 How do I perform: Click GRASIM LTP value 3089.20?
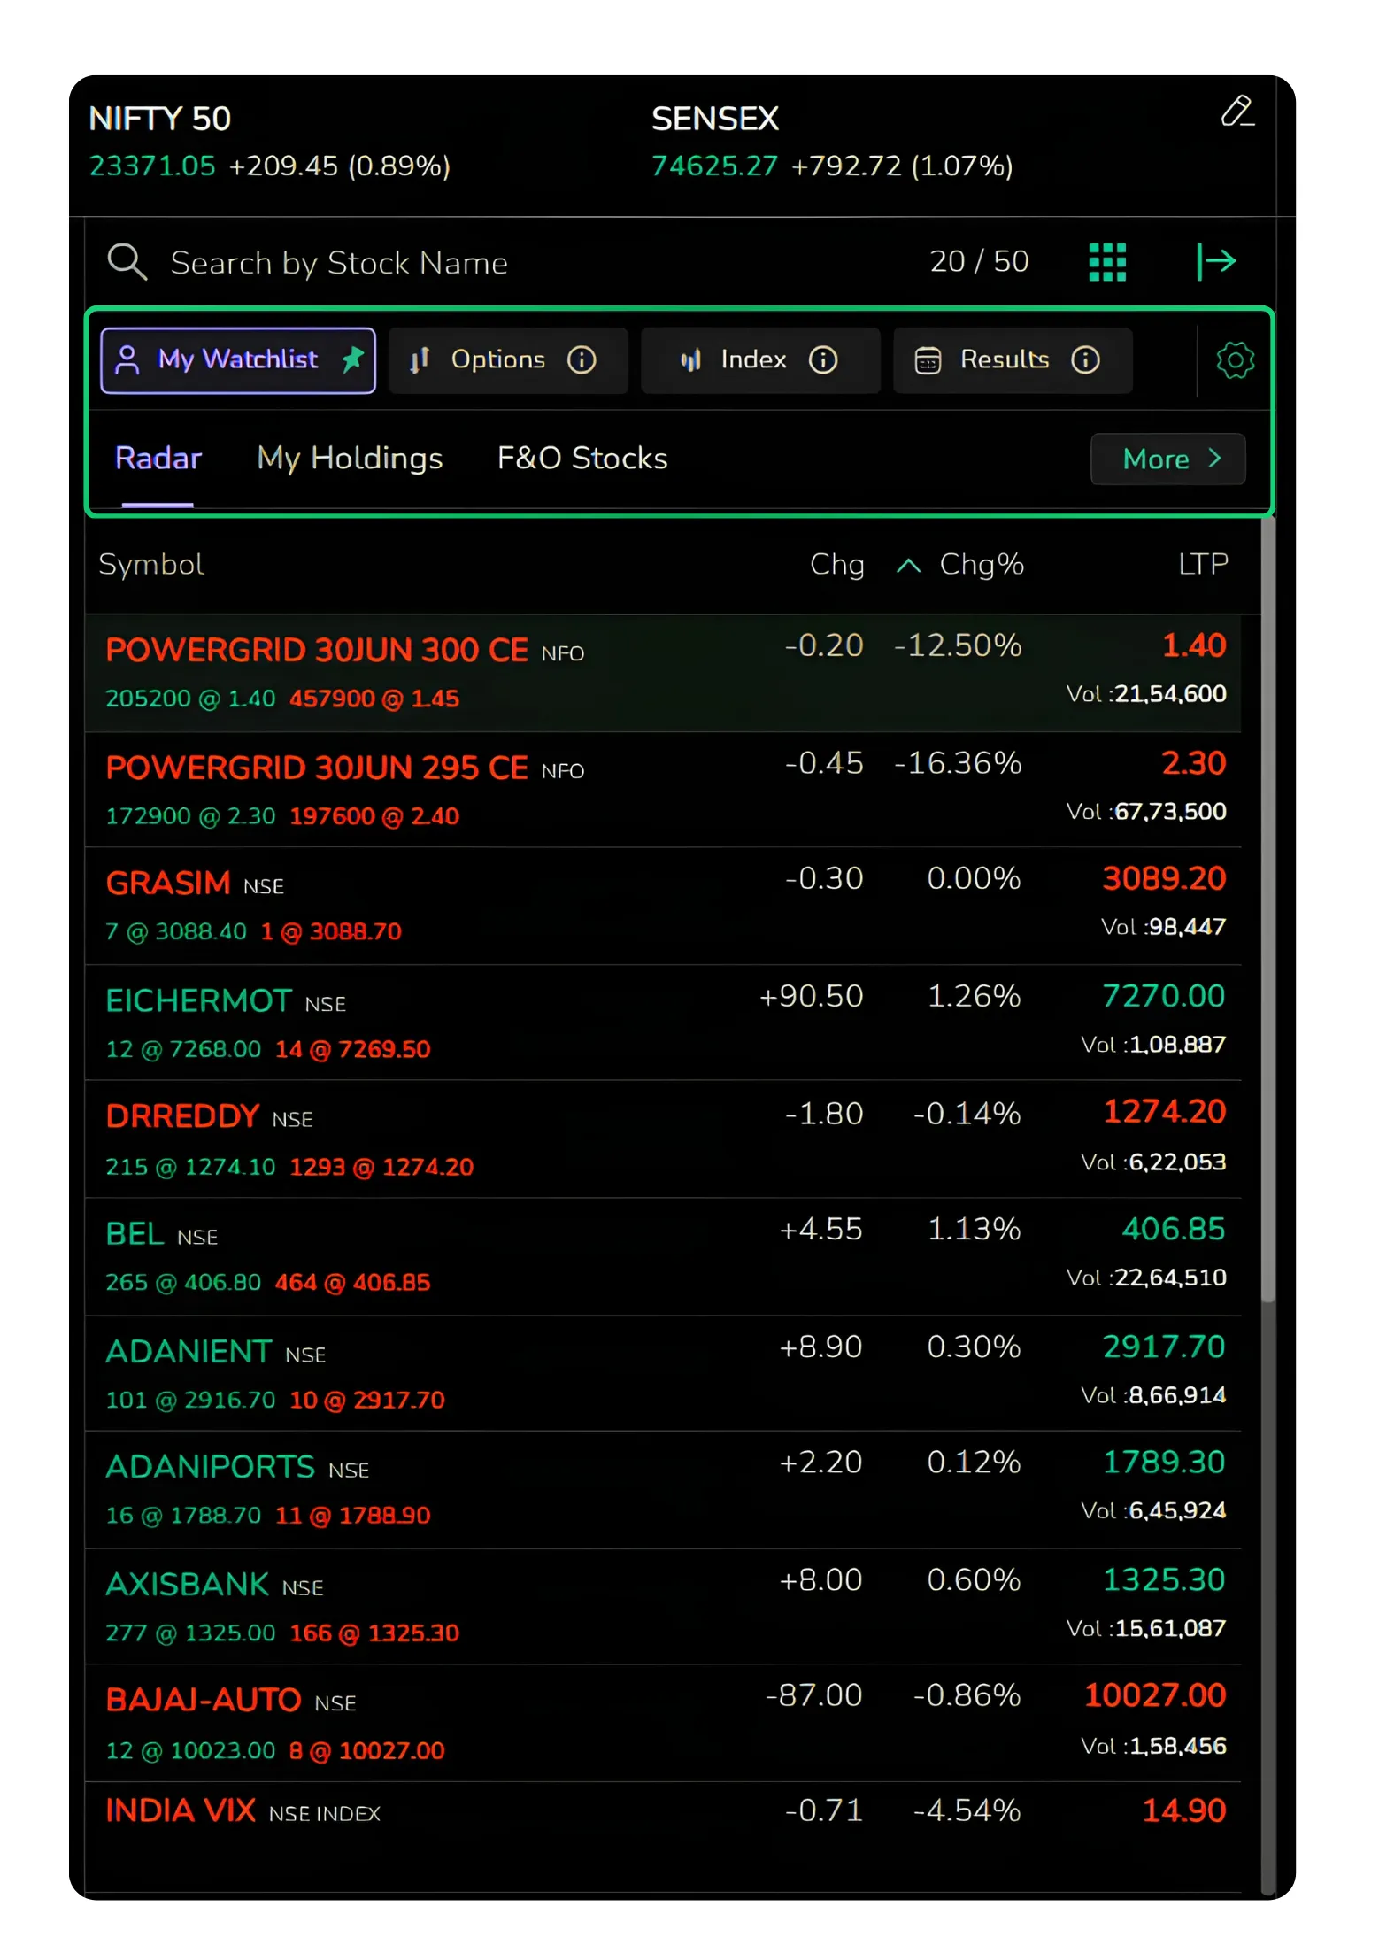coord(1163,878)
